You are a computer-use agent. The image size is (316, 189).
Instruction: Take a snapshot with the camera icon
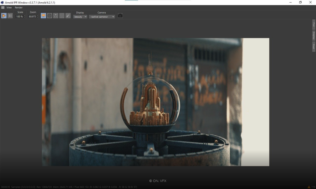pos(120,16)
